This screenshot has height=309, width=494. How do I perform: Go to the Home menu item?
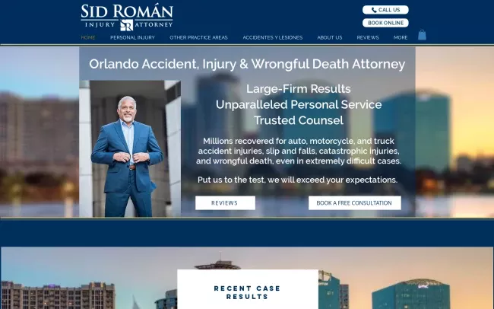[x=88, y=37]
